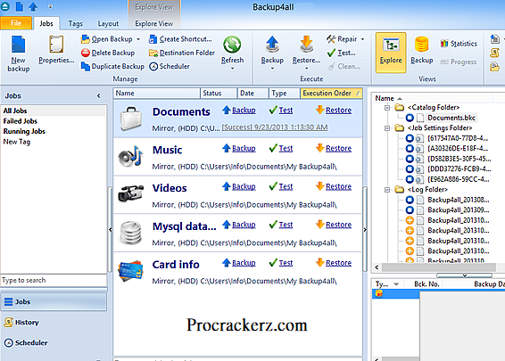Switch to Explore view
Viewport: 505px width, 361px height.
pos(391,53)
